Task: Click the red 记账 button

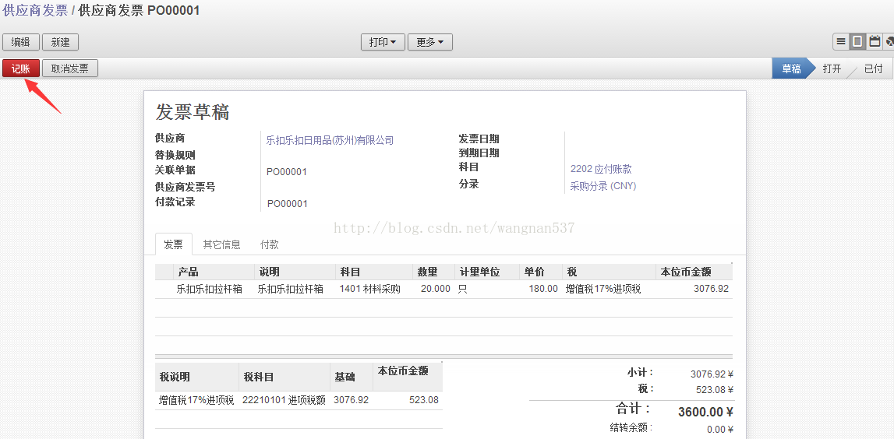Action: (x=21, y=69)
